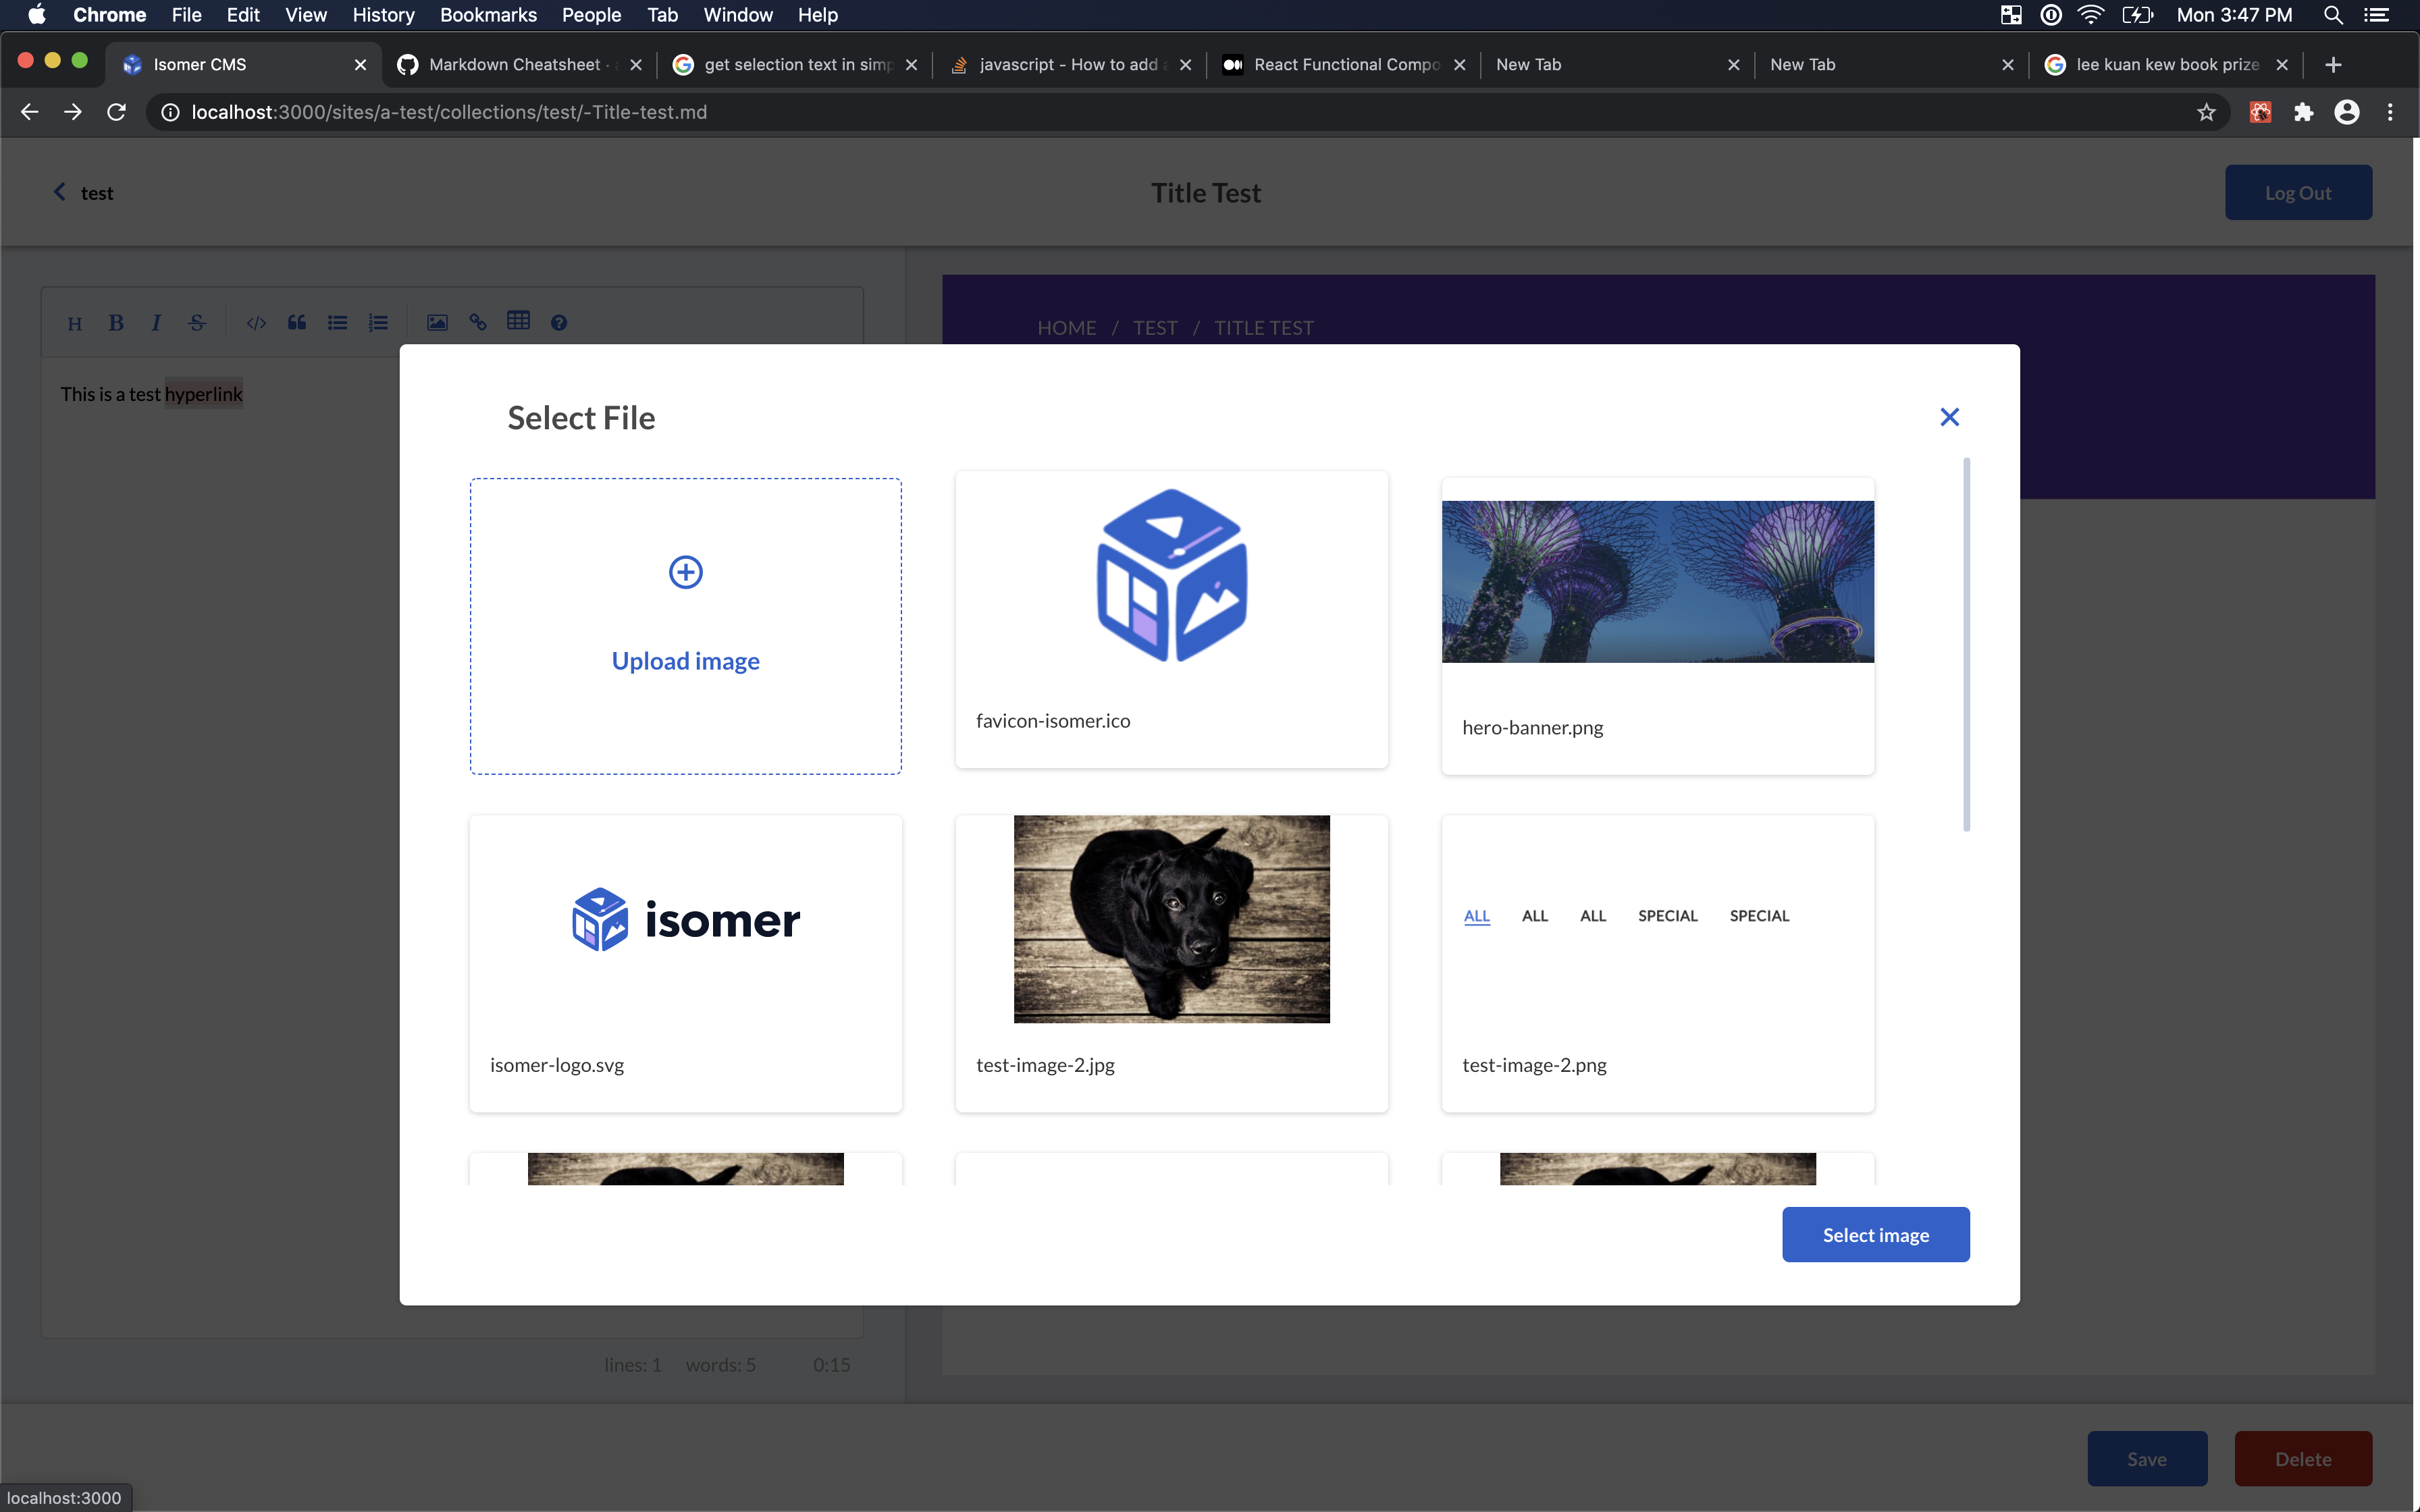
Task: Toggle italic formatting
Action: [x=156, y=322]
